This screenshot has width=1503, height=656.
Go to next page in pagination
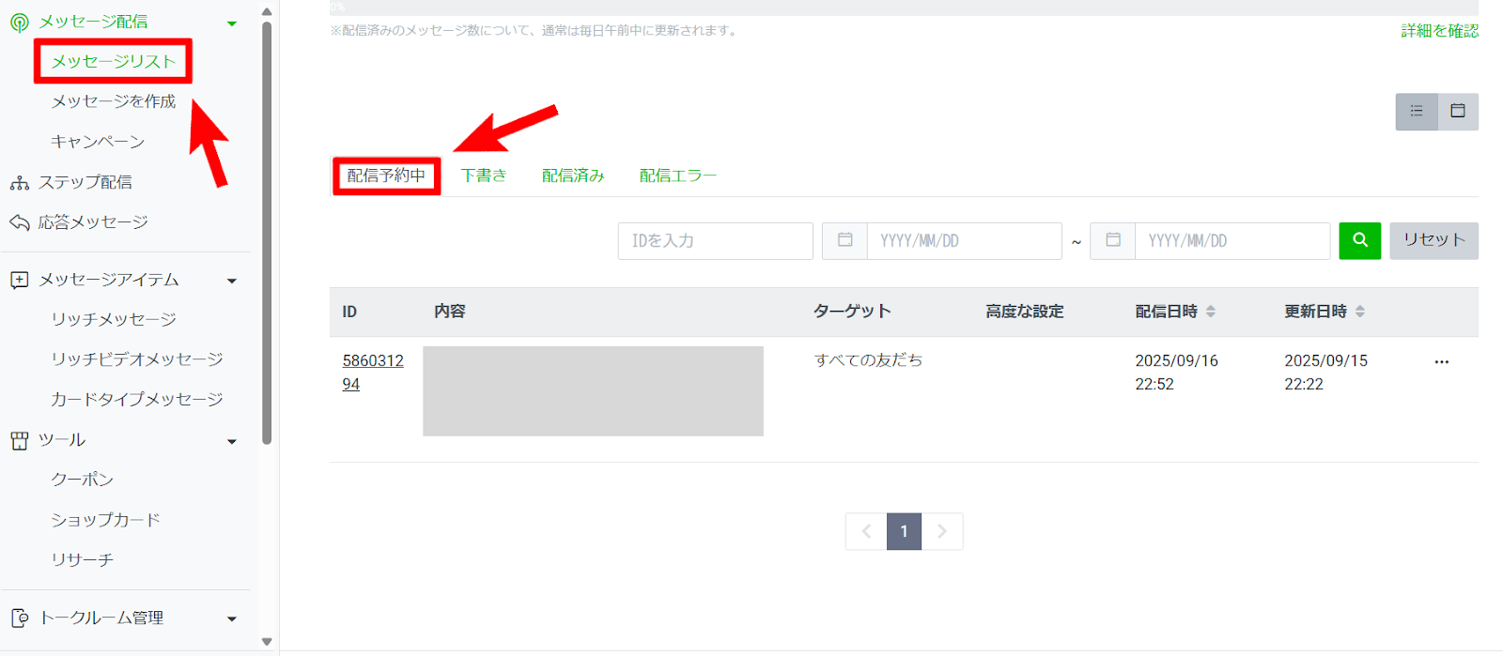(942, 531)
